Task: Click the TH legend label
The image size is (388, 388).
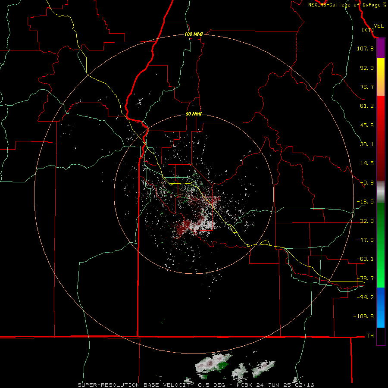Action: [x=370, y=335]
